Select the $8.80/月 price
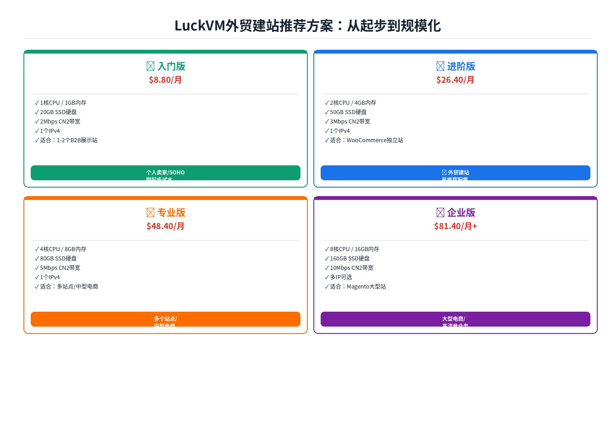 165,80
